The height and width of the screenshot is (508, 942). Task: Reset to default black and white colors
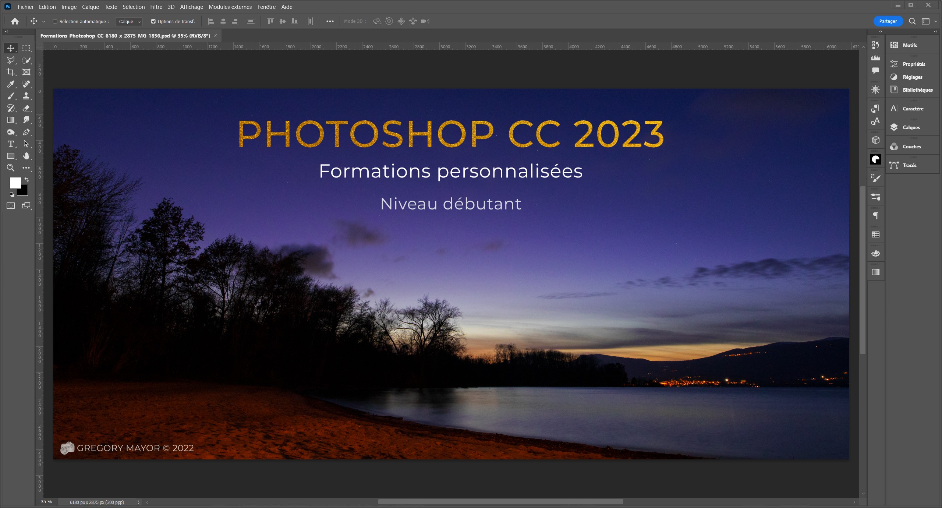[x=12, y=194]
